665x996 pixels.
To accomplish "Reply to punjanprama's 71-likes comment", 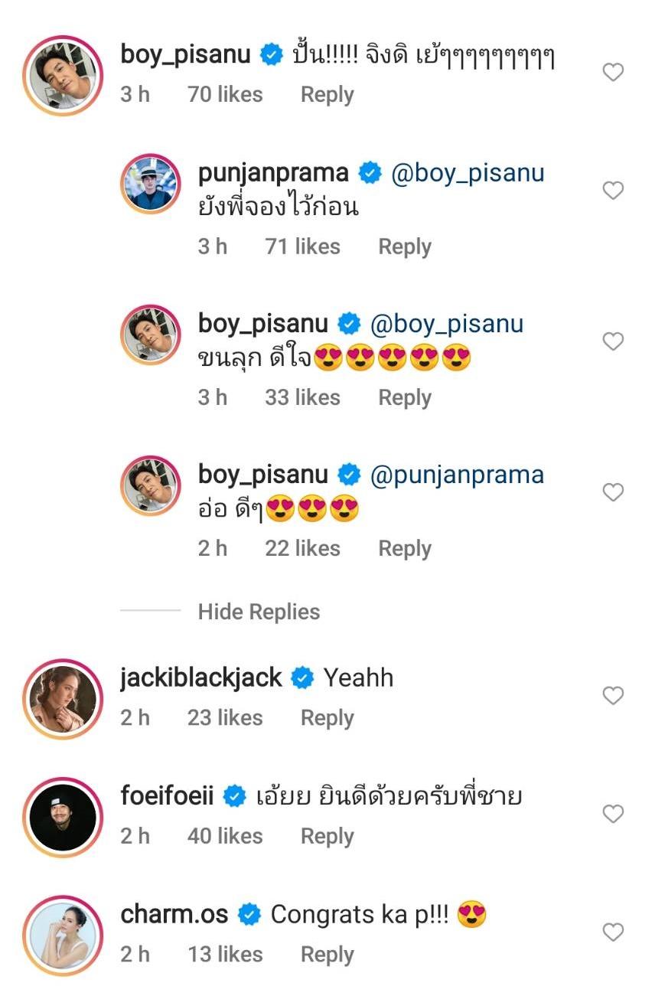I will point(405,247).
